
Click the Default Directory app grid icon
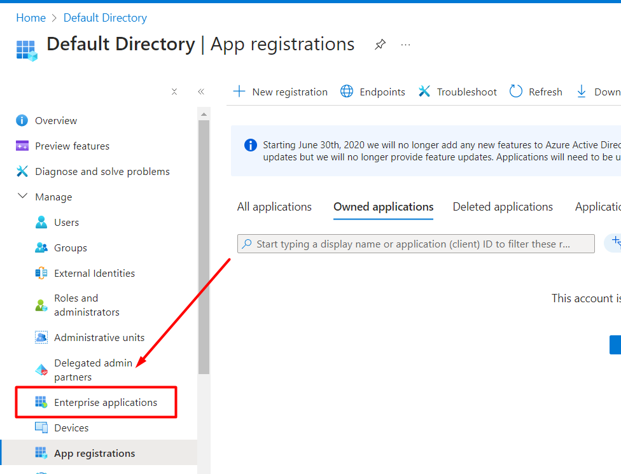tap(27, 50)
